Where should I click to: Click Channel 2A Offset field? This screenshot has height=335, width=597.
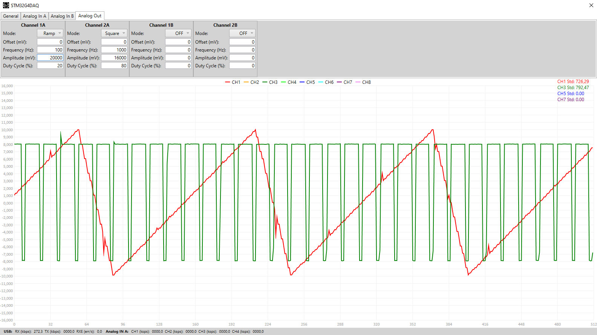pos(114,42)
